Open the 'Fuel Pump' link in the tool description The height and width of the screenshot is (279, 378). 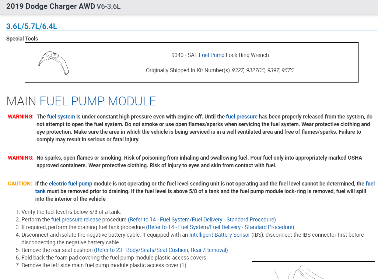tap(212, 55)
